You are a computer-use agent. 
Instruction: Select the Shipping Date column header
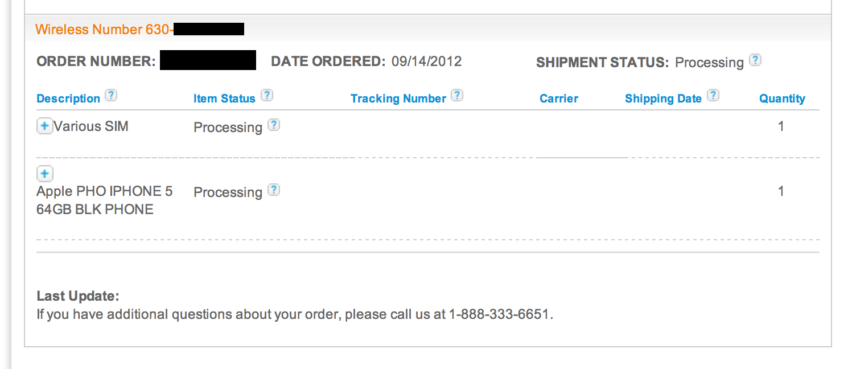click(663, 99)
